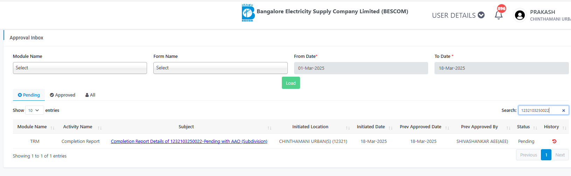Switch to the All tab
This screenshot has width=571, height=176.
point(90,95)
